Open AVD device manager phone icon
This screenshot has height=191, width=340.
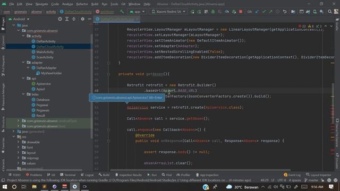click(x=314, y=12)
